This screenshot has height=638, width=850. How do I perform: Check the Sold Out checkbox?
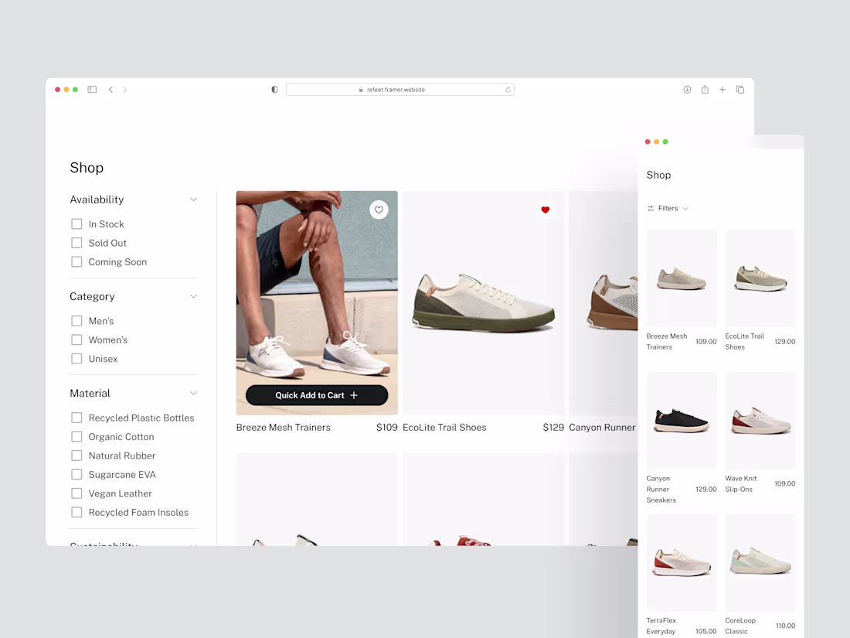77,243
